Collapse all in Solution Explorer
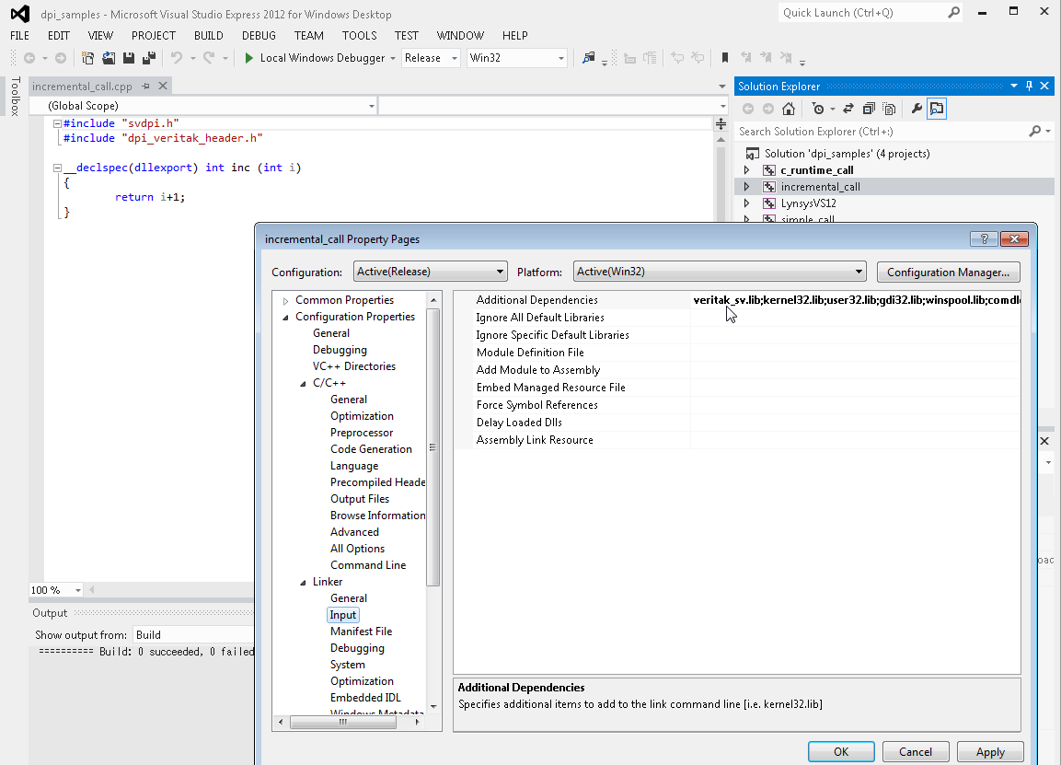This screenshot has height=765, width=1061. coord(869,109)
